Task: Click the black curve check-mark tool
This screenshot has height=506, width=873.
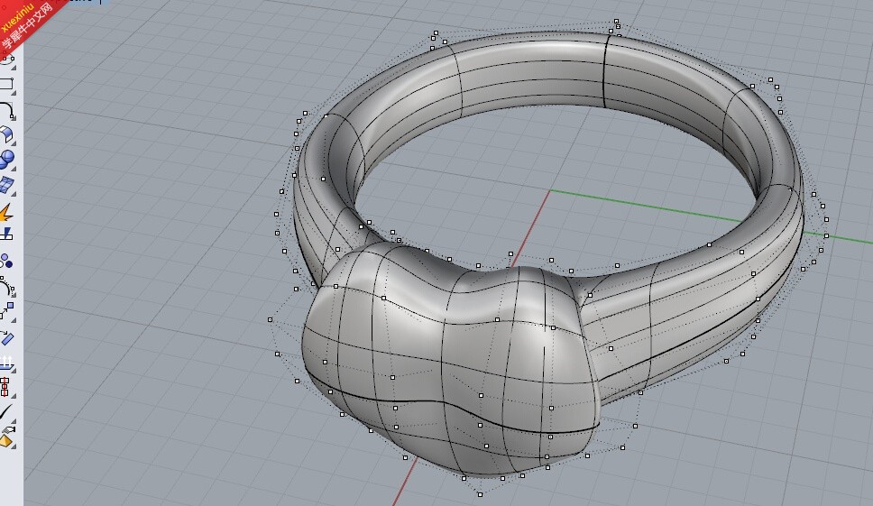Action: tap(6, 412)
